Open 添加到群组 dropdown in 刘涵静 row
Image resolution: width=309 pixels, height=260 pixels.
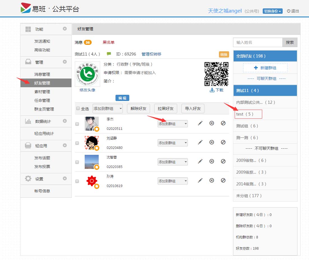coord(173,143)
